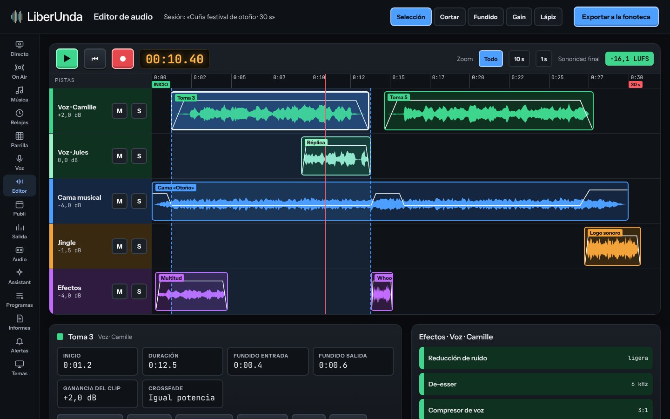
Task: Open the Crossfade type field
Action: (182, 393)
